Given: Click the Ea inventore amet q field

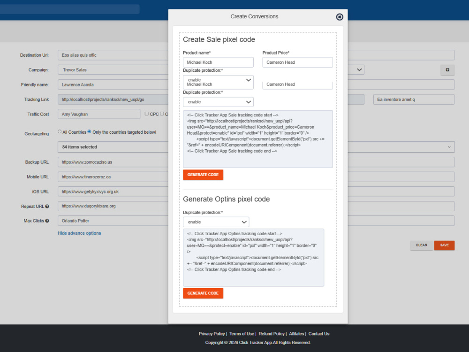Looking at the screenshot, I should tap(414, 99).
